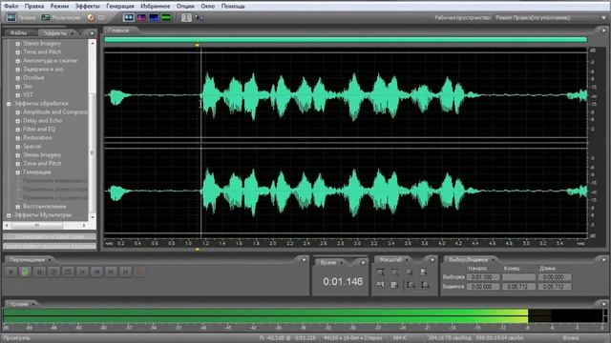The image size is (611, 343).
Task: Open the Файл menu
Action: (11, 7)
